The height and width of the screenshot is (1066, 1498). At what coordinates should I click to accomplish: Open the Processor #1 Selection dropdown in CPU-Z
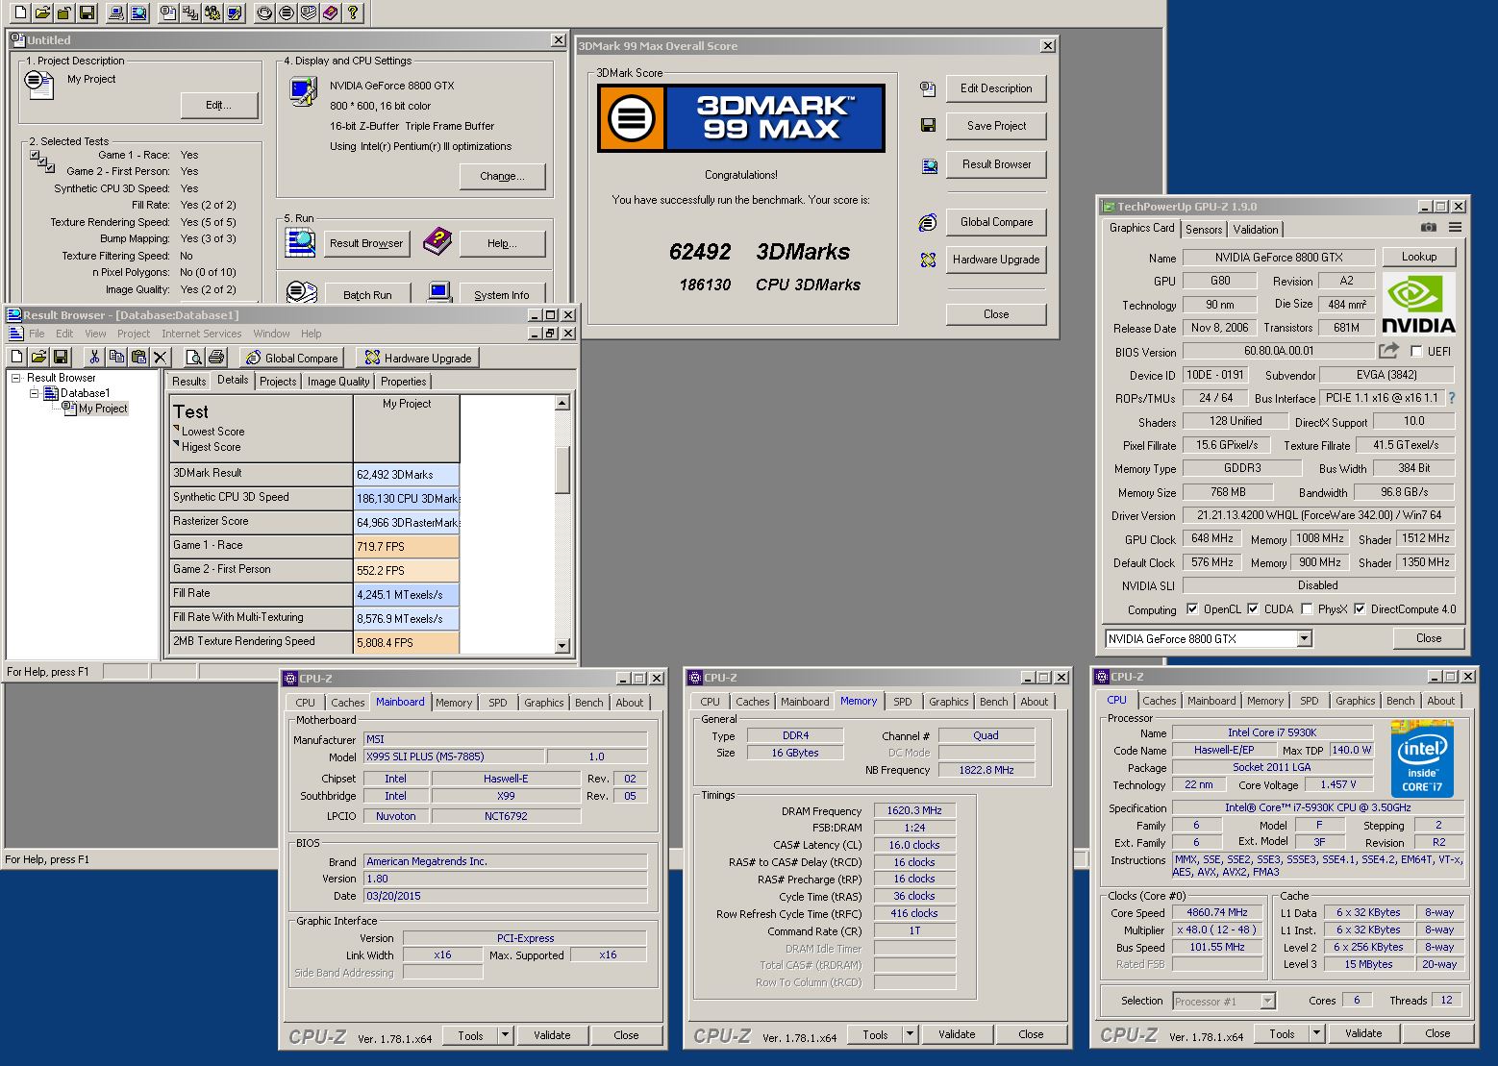(1267, 1001)
